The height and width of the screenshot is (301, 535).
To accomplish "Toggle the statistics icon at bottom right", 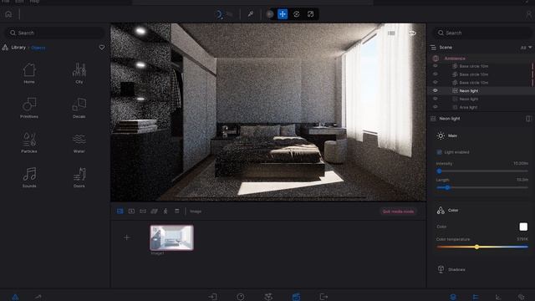I will [x=498, y=297].
